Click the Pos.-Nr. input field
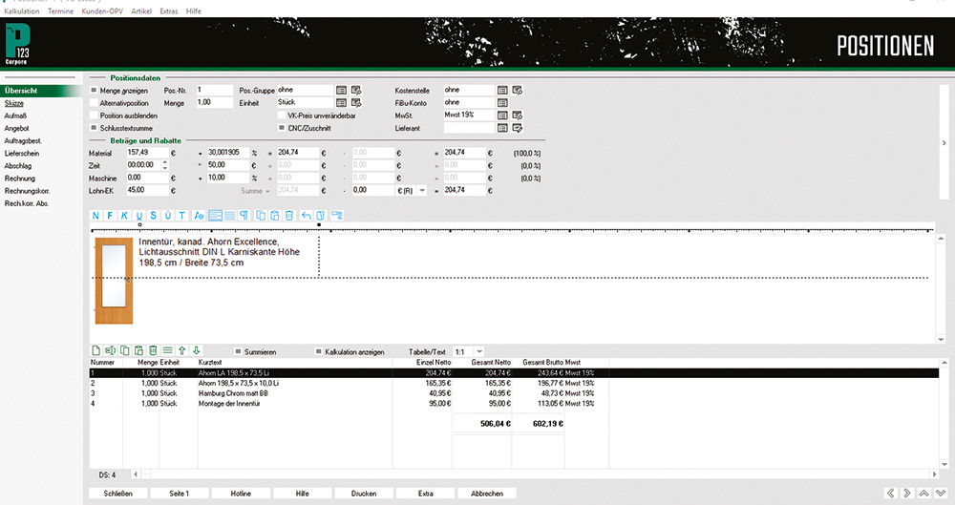The image size is (955, 505). pos(213,90)
